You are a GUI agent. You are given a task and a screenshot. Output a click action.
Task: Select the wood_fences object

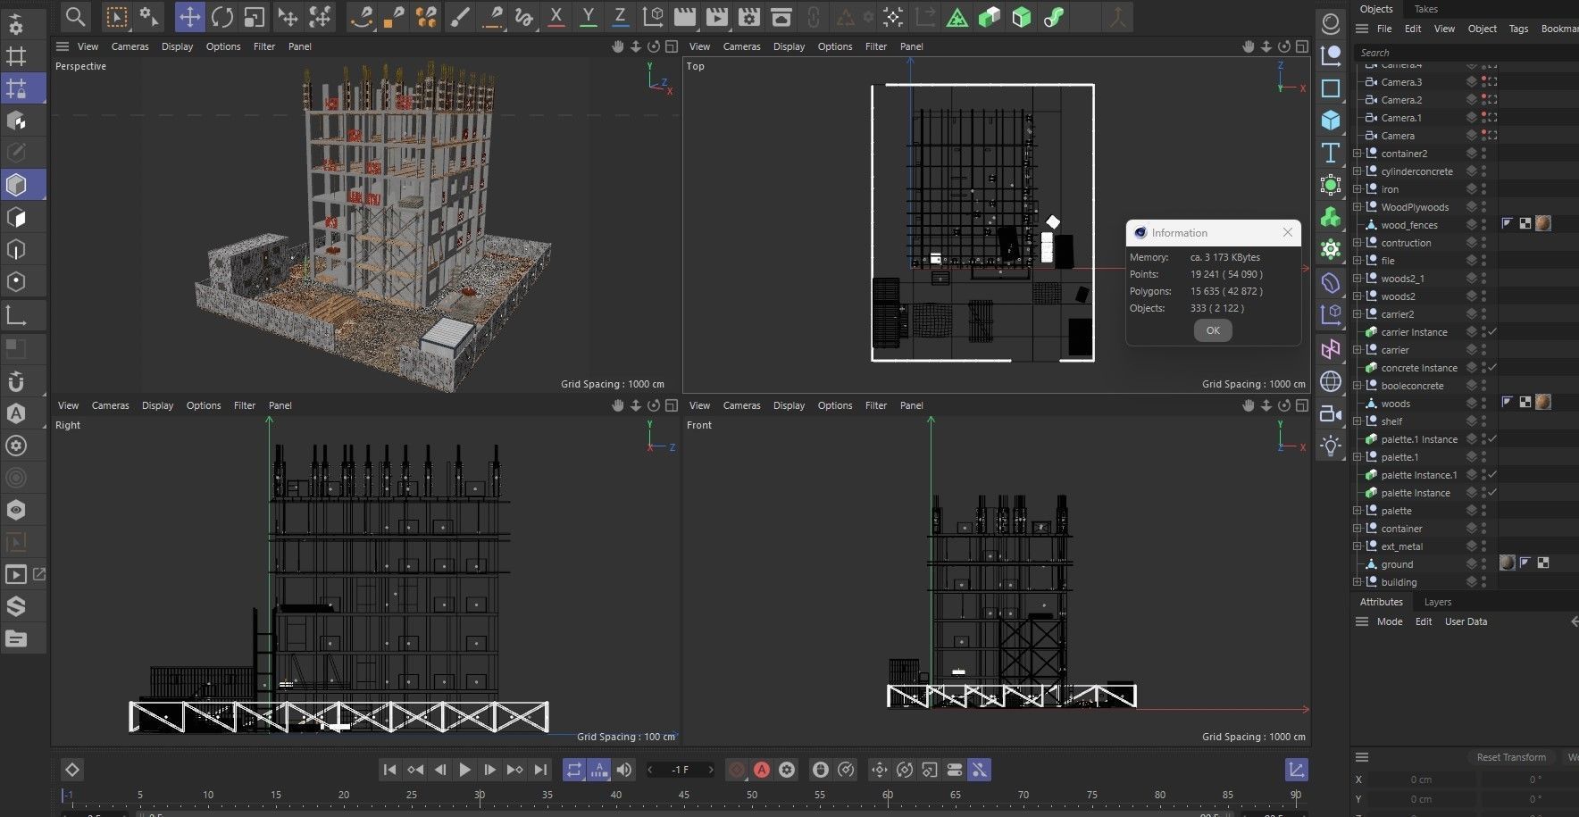coord(1408,225)
